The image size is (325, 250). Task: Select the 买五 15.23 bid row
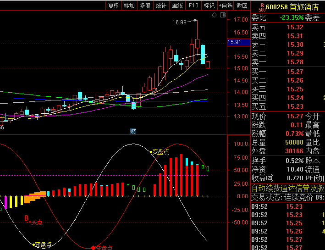tap(288, 106)
